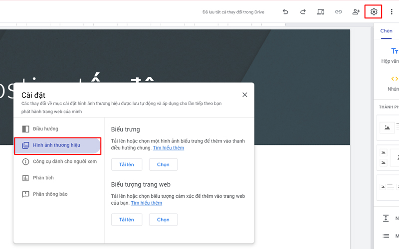Click the Biểu trưng heading text
The width and height of the screenshot is (399, 249).
tap(126, 129)
